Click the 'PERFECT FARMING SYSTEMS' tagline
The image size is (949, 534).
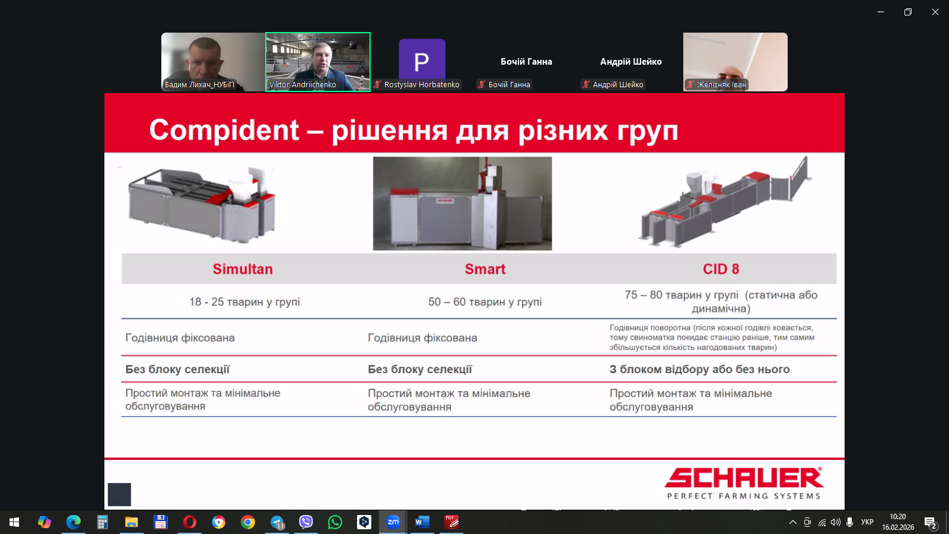744,496
